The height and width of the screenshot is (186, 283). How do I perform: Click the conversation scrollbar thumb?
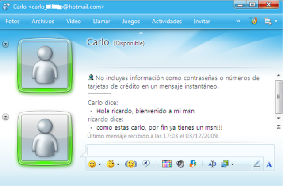pos(279,97)
